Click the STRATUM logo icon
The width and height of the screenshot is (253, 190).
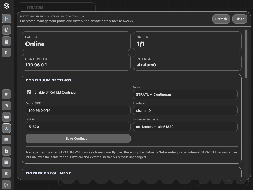pos(6,6)
